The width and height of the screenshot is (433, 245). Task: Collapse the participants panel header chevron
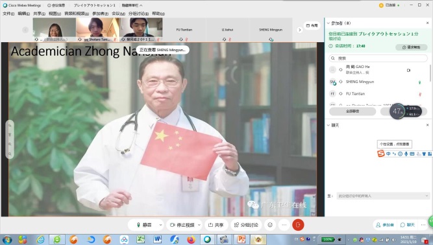(x=328, y=23)
